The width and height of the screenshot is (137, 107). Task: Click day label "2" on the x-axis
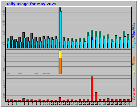click(12, 104)
